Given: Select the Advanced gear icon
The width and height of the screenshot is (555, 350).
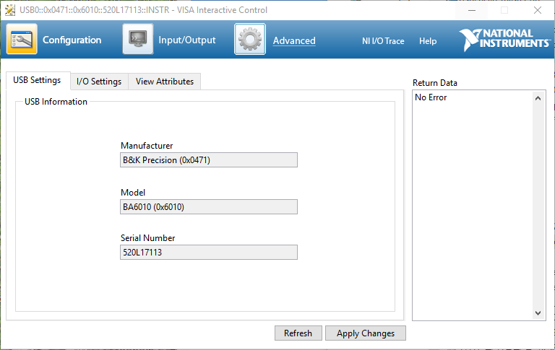Looking at the screenshot, I should click(250, 40).
